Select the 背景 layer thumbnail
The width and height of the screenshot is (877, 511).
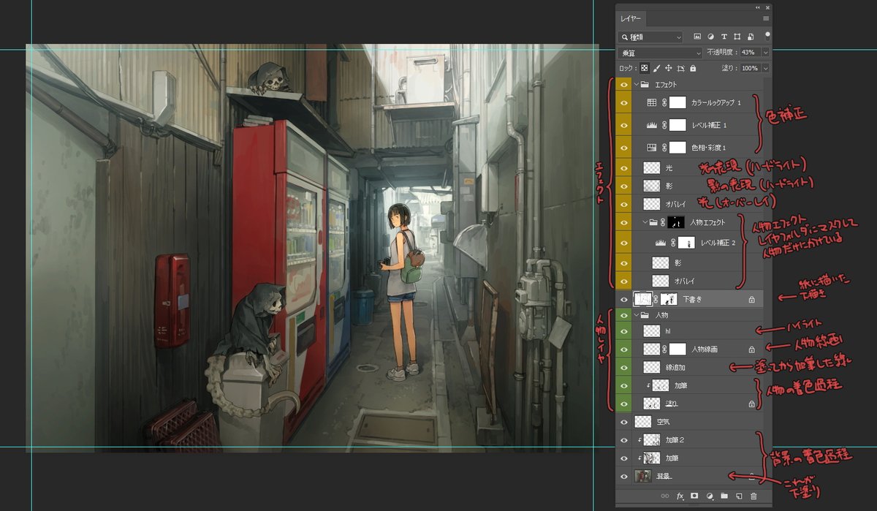(643, 477)
